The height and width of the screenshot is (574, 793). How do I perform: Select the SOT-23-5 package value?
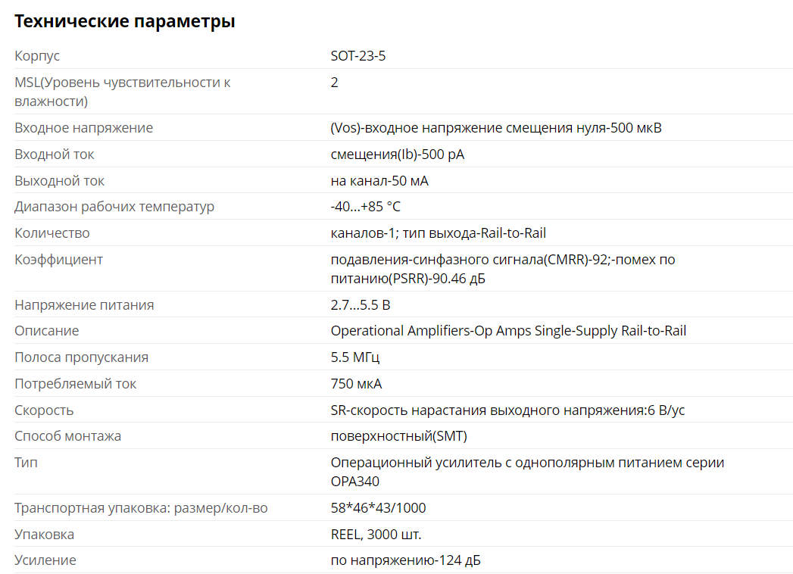click(x=358, y=56)
